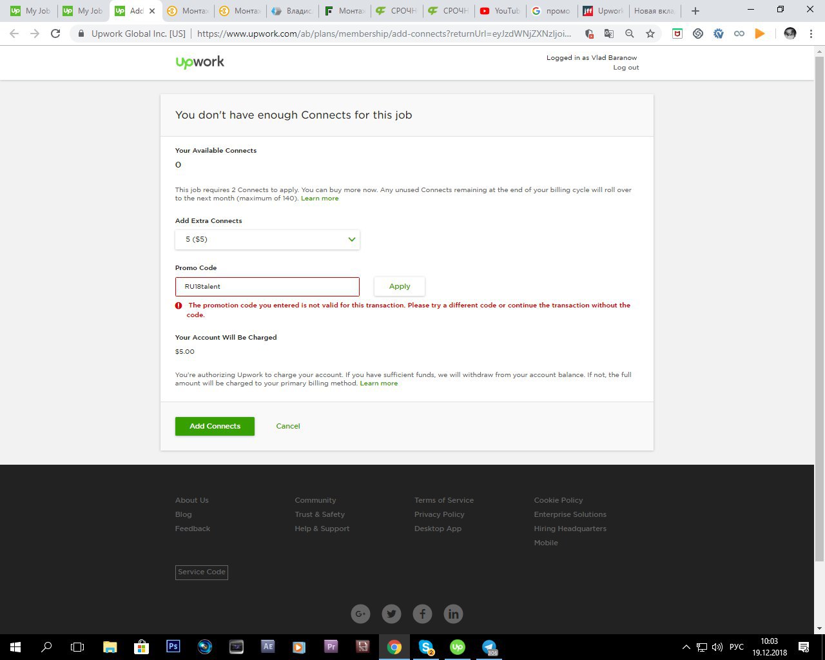
Task: Launch Photoshop from the taskbar
Action: [x=173, y=647]
